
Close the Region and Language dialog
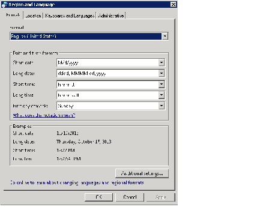click(x=174, y=4)
